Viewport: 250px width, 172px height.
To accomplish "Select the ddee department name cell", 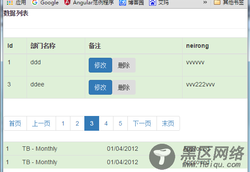I will (x=56, y=87).
